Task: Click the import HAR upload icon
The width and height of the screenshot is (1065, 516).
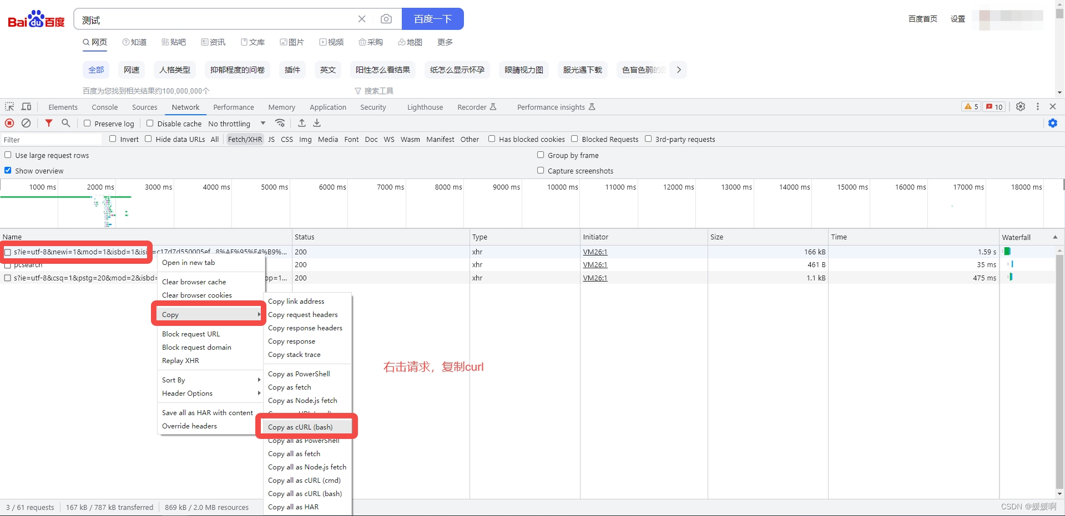Action: tap(302, 123)
